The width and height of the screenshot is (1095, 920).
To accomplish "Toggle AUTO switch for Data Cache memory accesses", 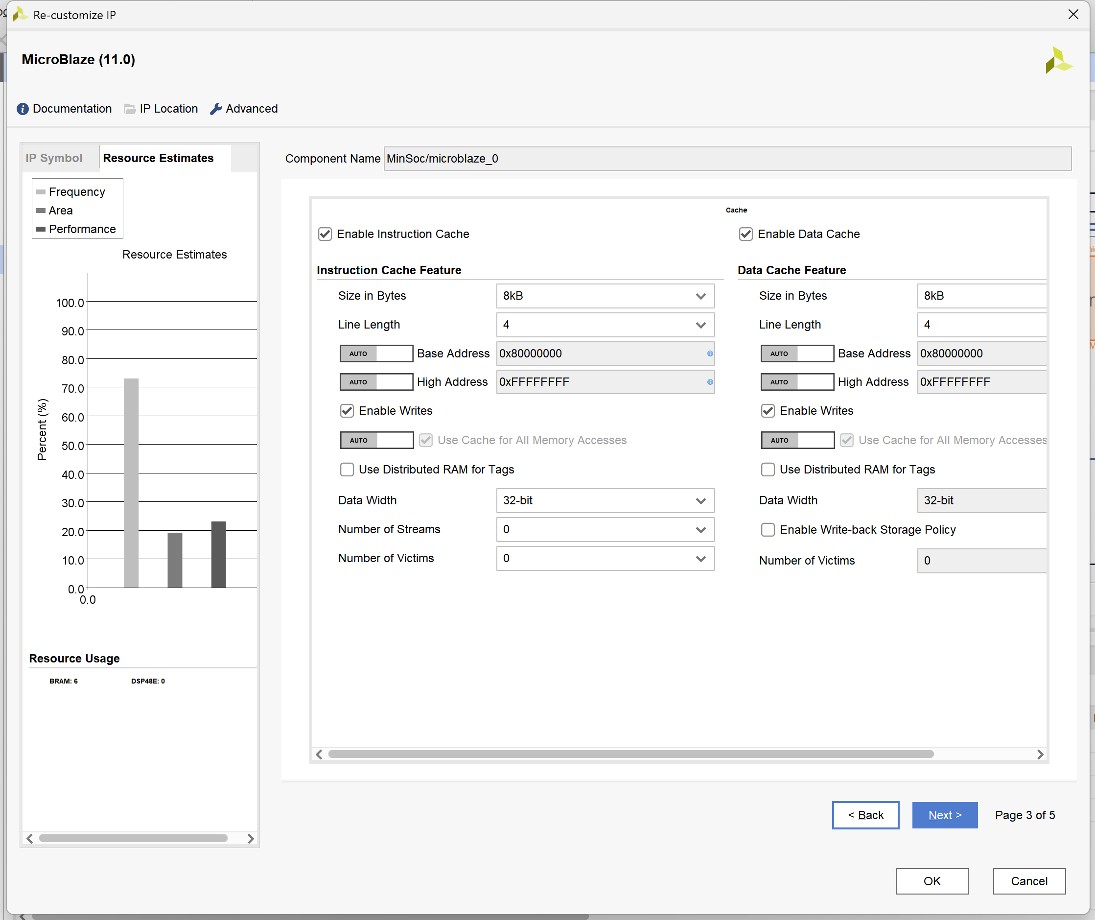I will [797, 440].
